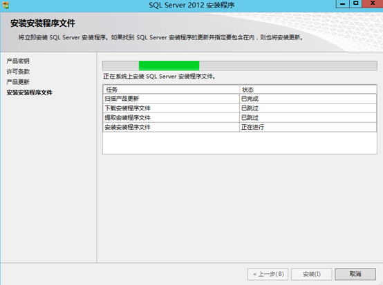Select the 下载安装程序文件 task row
Viewport: 383px width, 285px height.
[240, 108]
